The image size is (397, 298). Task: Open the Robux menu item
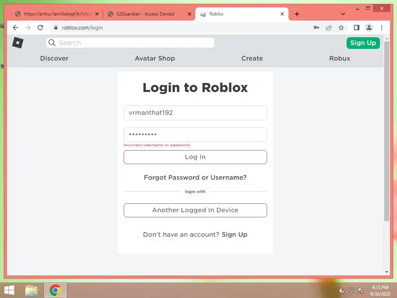(x=340, y=58)
